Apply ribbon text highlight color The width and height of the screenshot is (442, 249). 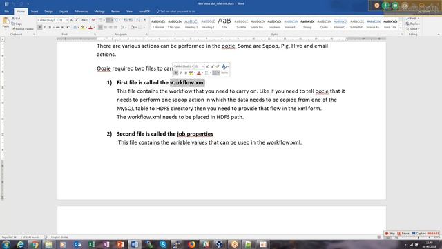pos(83,28)
